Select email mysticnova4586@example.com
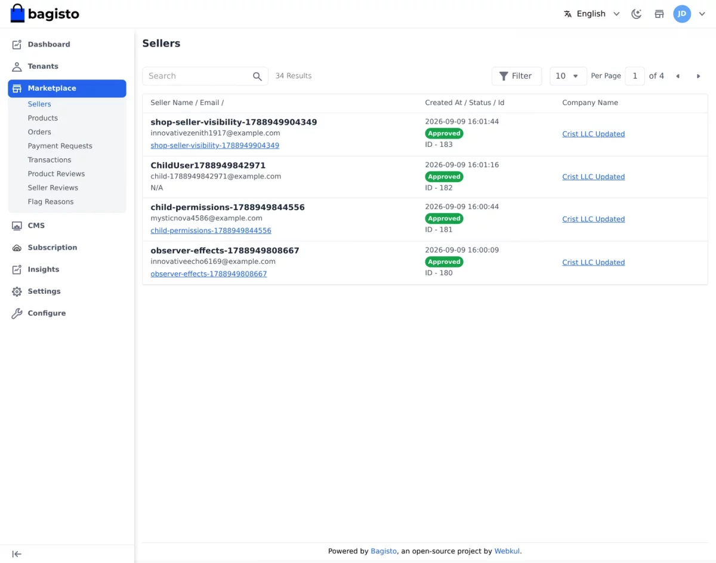The height and width of the screenshot is (563, 716). [x=206, y=219]
